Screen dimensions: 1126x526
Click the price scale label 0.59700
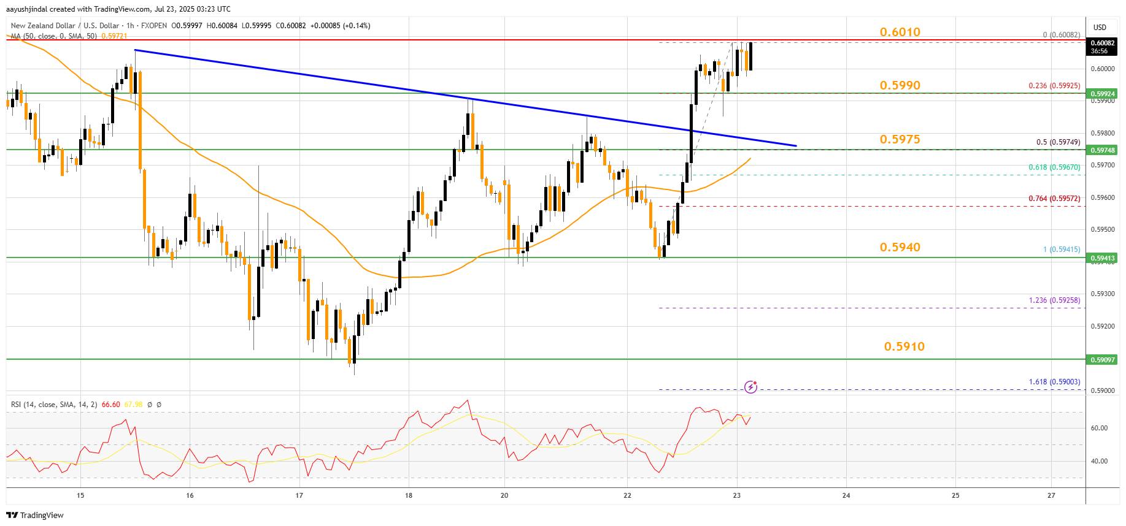[1103, 166]
